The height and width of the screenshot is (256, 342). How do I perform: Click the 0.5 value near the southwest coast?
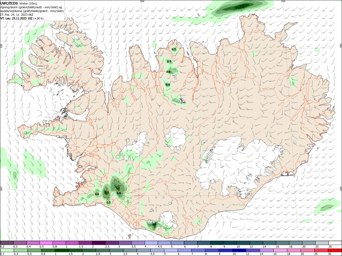coord(108,202)
